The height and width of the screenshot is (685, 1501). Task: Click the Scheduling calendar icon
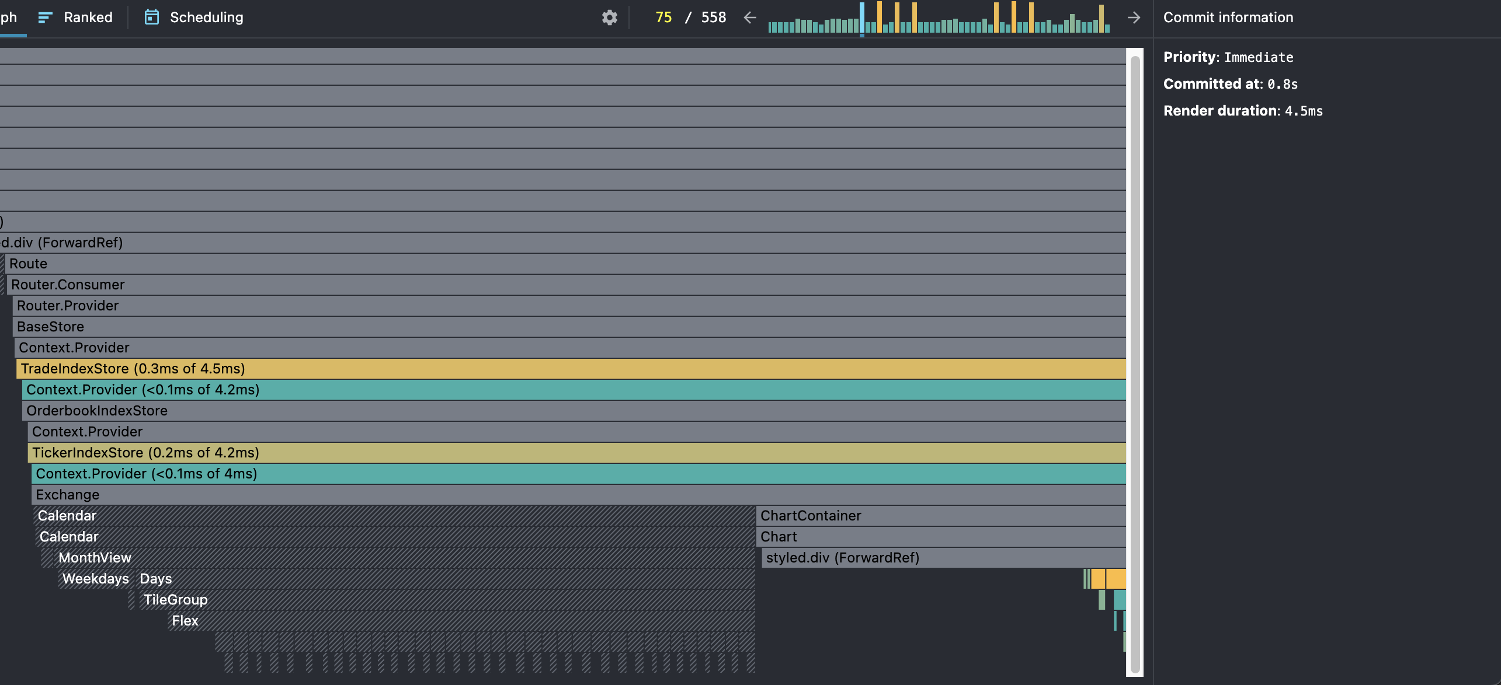[x=151, y=18]
